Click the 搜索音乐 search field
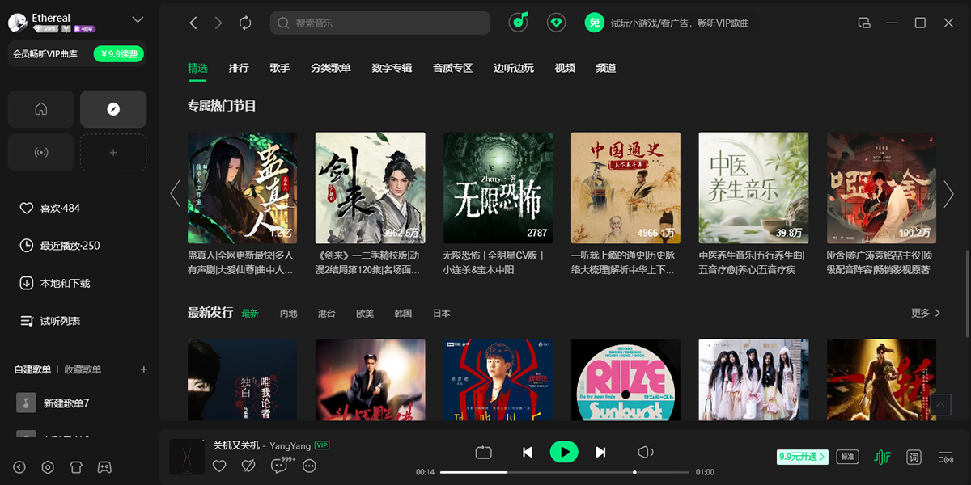The height and width of the screenshot is (485, 971). coord(380,23)
